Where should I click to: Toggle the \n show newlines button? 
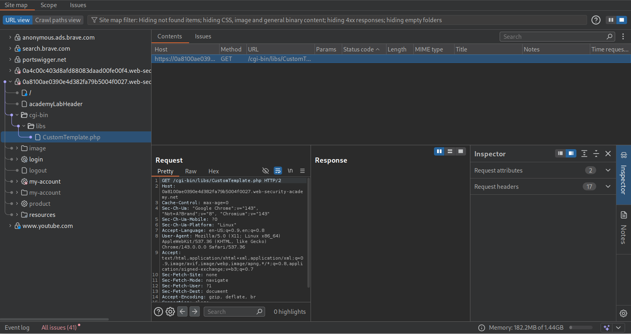click(x=290, y=171)
